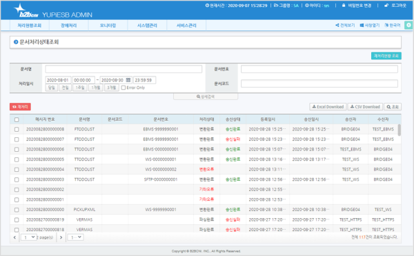Click the 전체보기 view-all link
This screenshot has width=414, height=256.
point(345,26)
